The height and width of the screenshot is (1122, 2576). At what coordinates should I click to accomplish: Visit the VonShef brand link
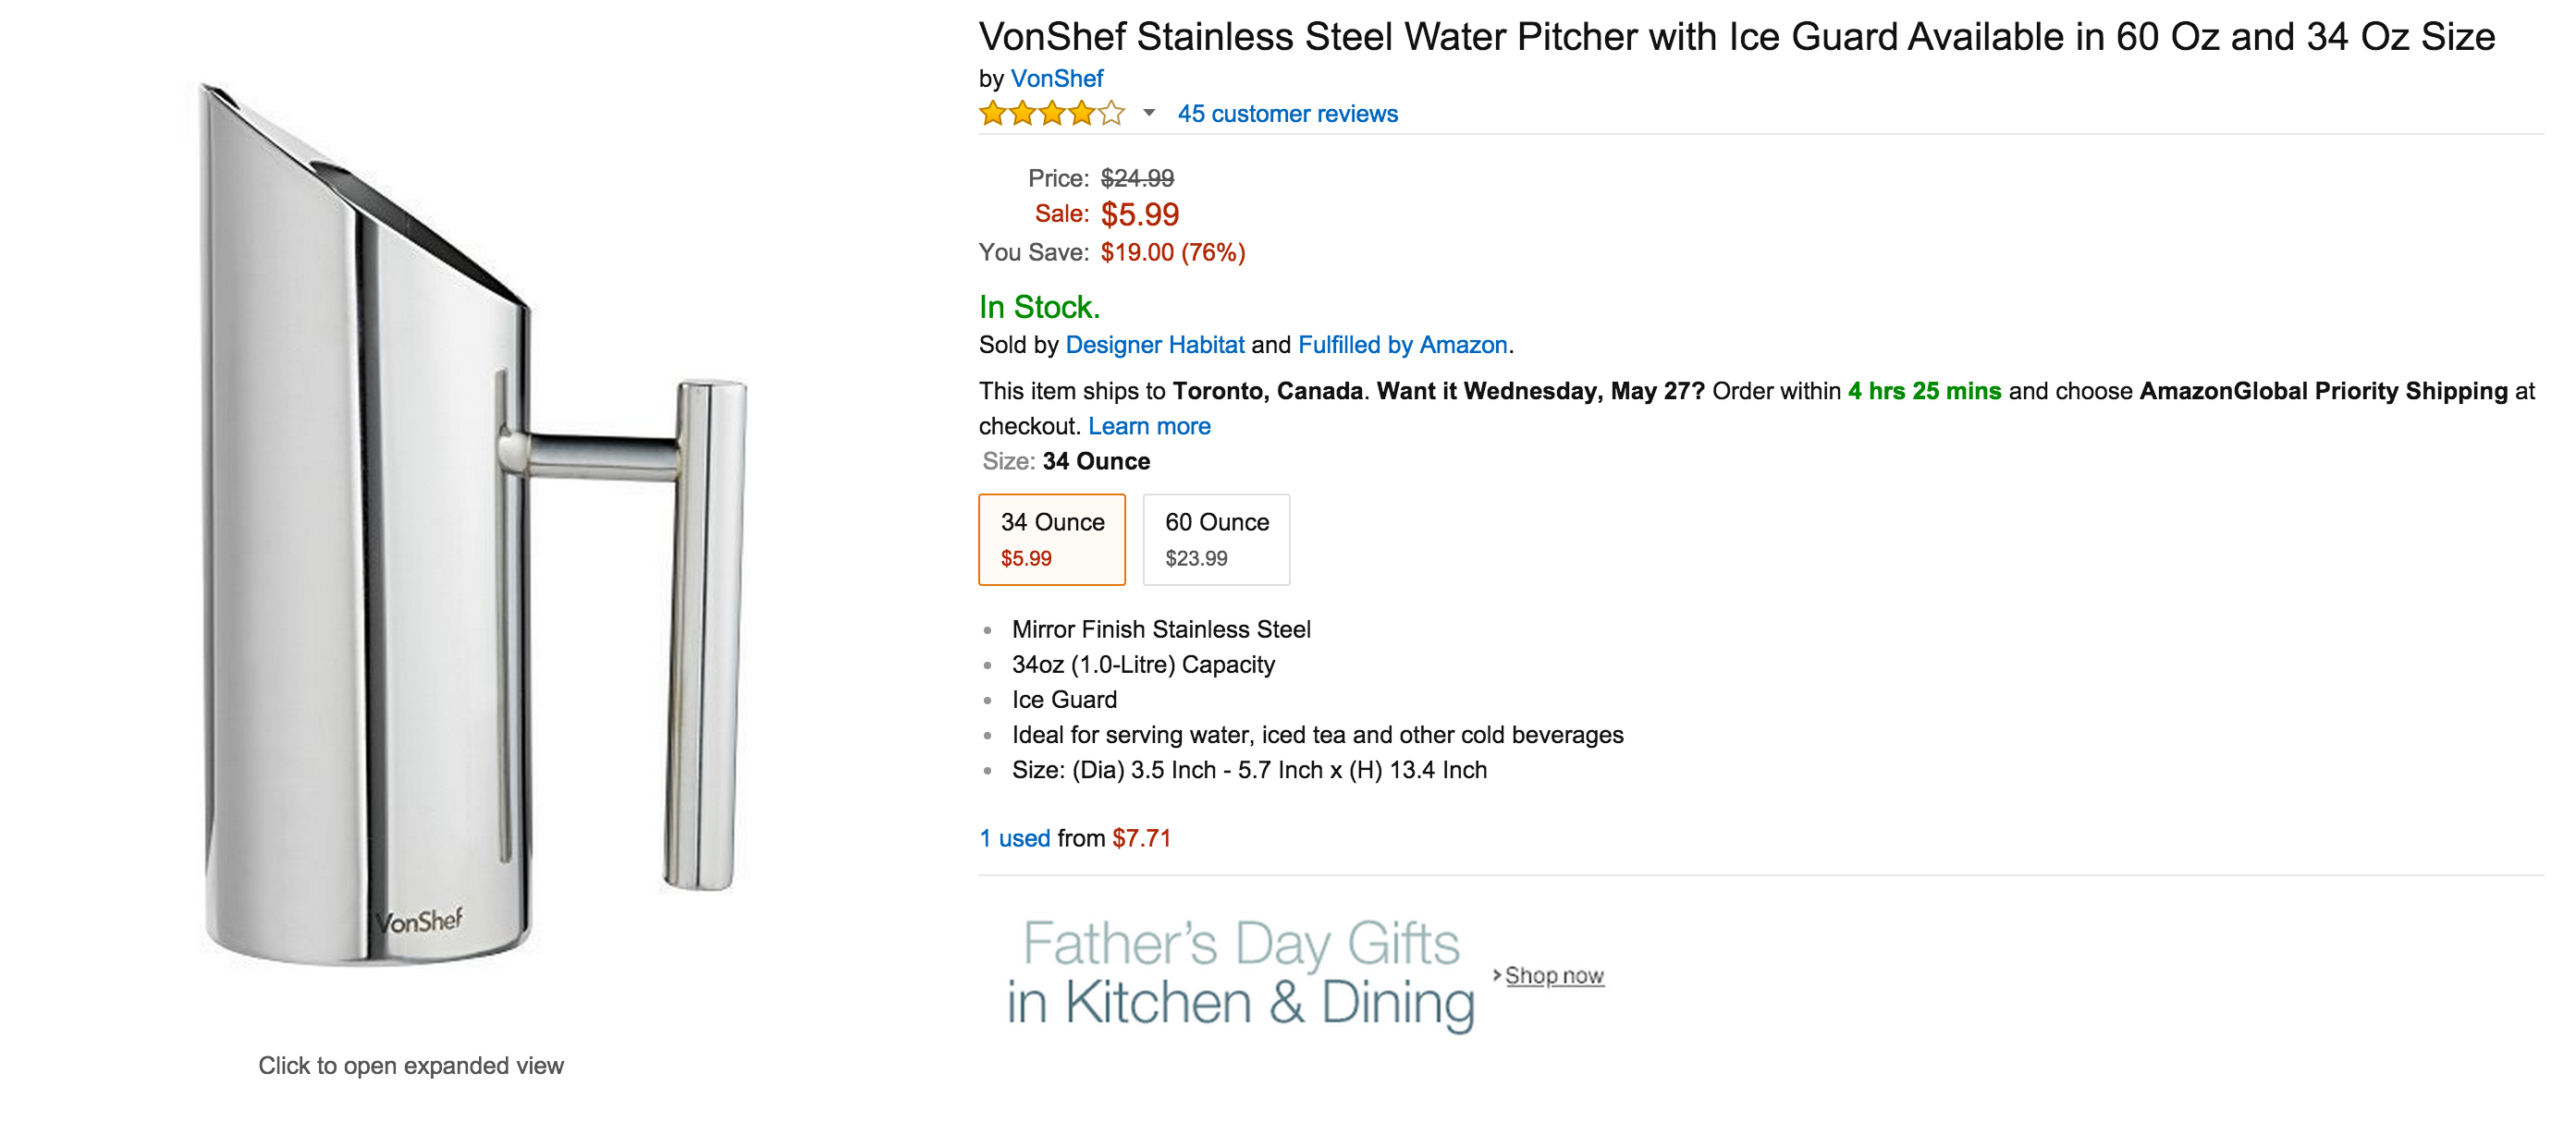[1056, 78]
